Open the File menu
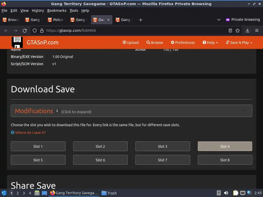This screenshot has width=263, height=197. pos(4,11)
